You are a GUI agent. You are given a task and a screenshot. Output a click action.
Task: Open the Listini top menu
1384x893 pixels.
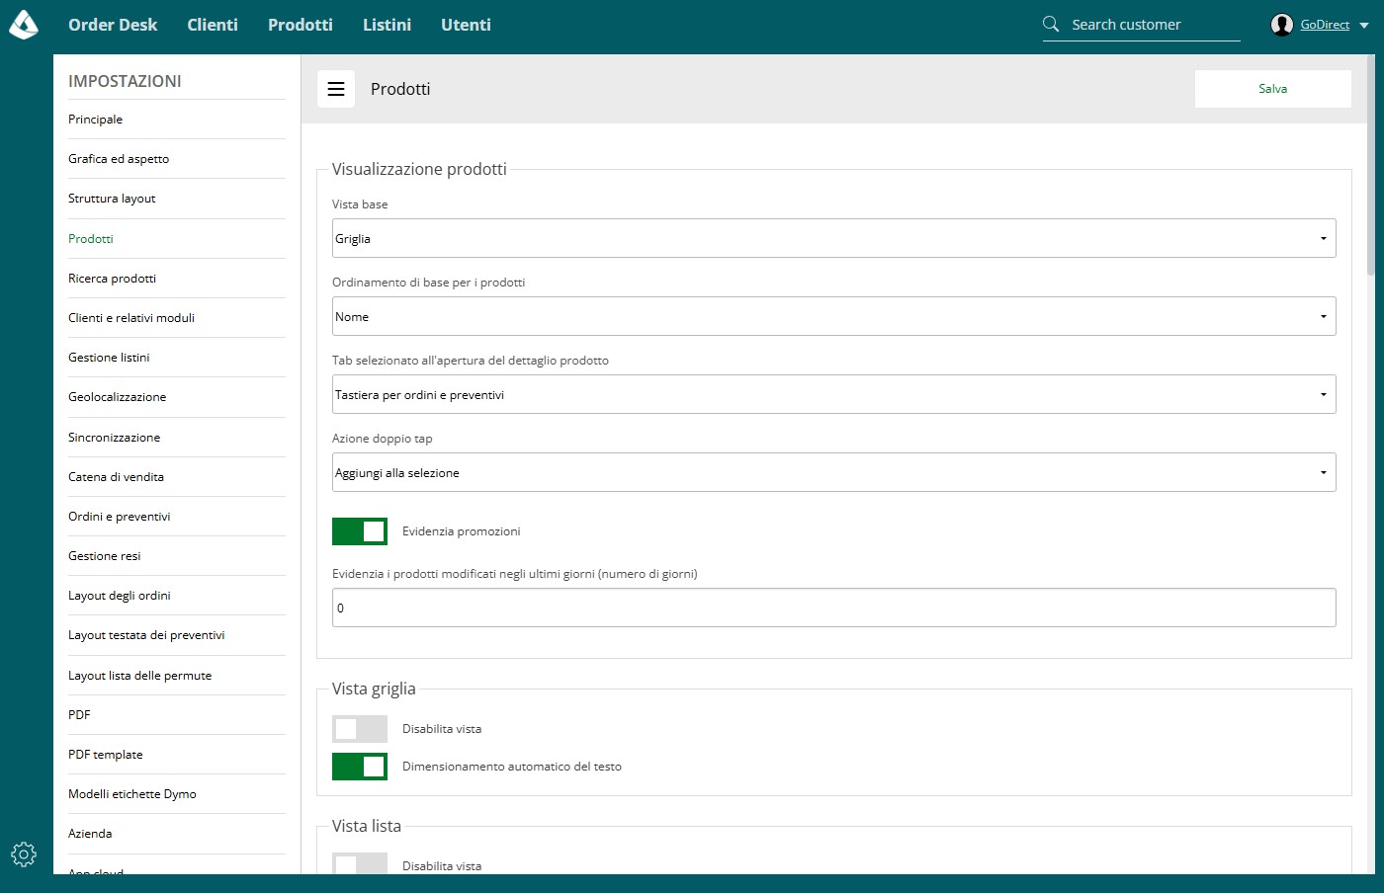(387, 25)
